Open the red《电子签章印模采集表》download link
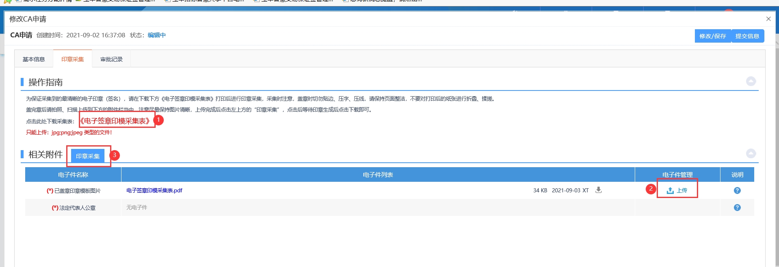Image resolution: width=779 pixels, height=267 pixels. (x=115, y=121)
